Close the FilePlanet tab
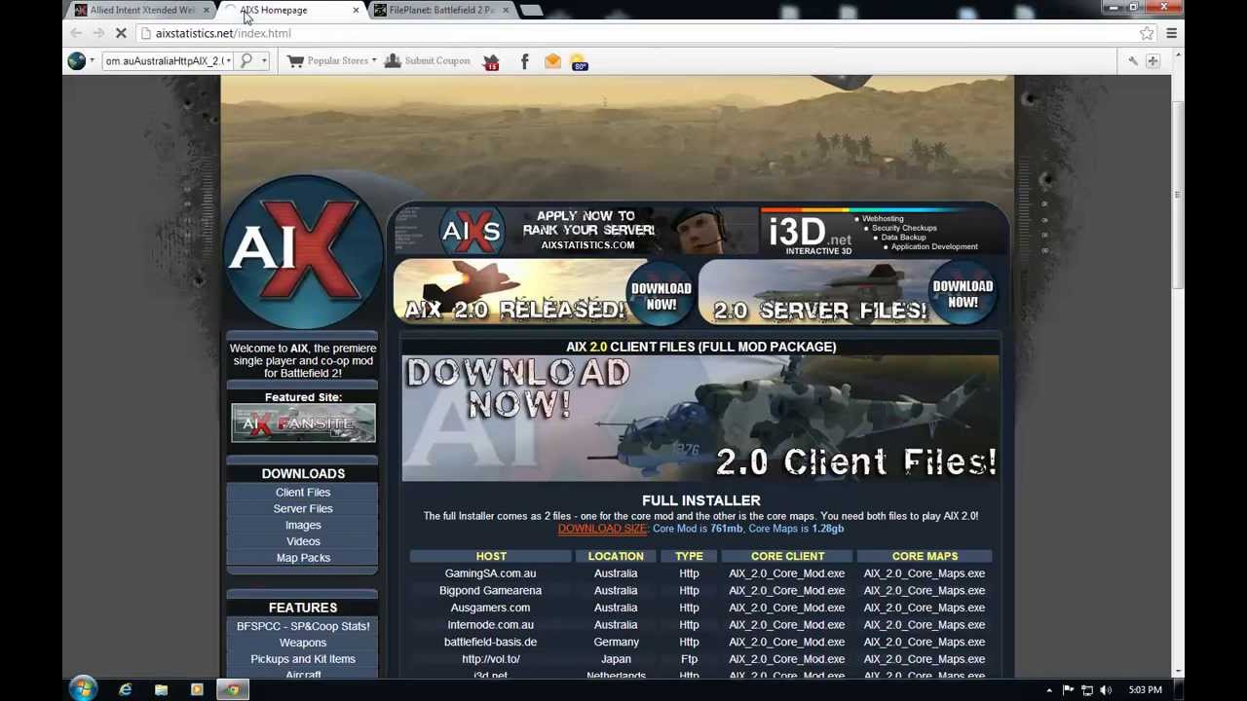This screenshot has height=701, width=1247. click(x=505, y=10)
